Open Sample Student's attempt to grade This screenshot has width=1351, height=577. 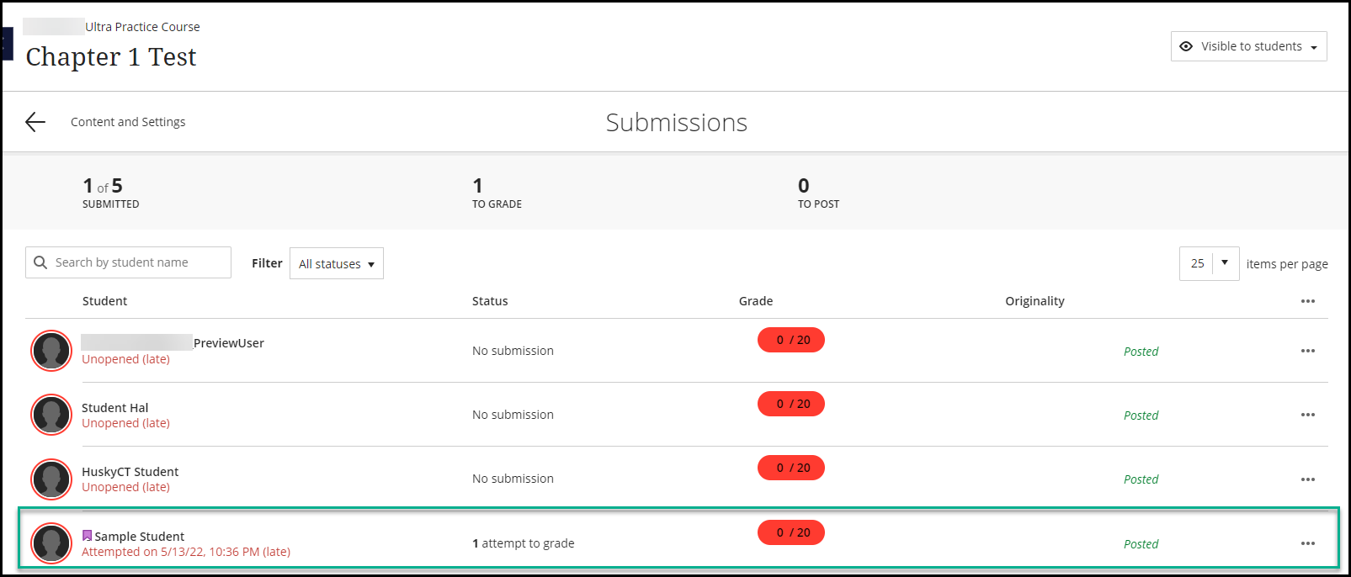(523, 543)
